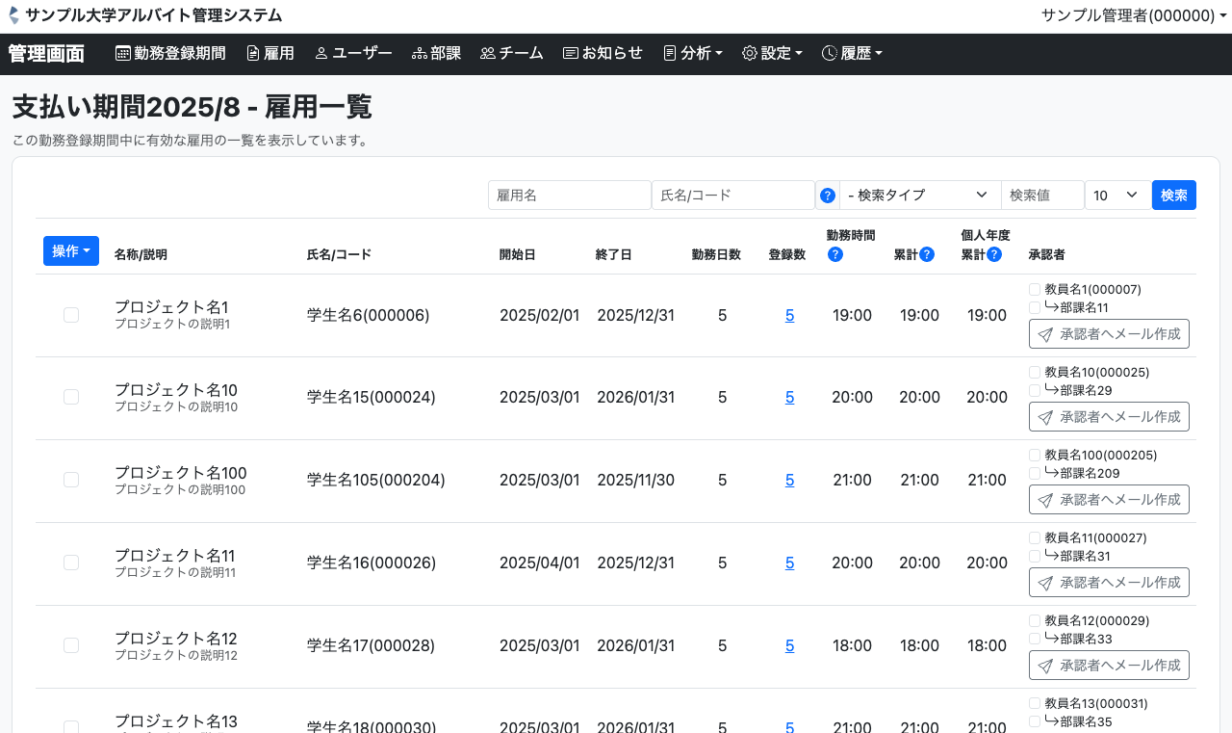Click the help icon beside 累計 header
This screenshot has height=733, width=1232.
[x=927, y=254]
